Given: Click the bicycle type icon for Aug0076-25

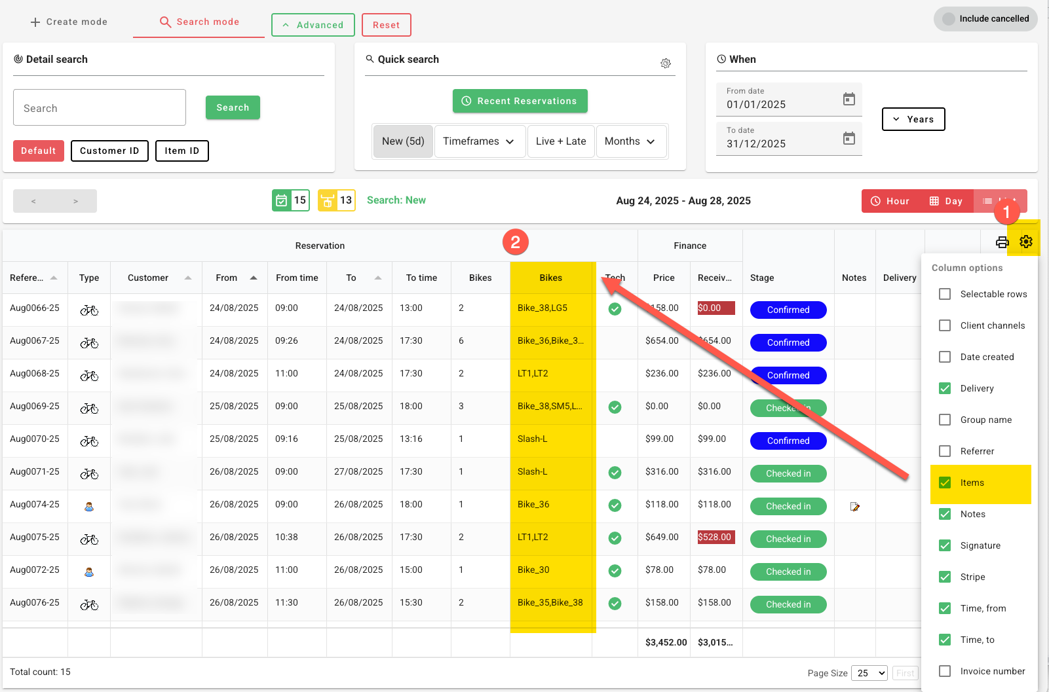Looking at the screenshot, I should click(x=90, y=605).
